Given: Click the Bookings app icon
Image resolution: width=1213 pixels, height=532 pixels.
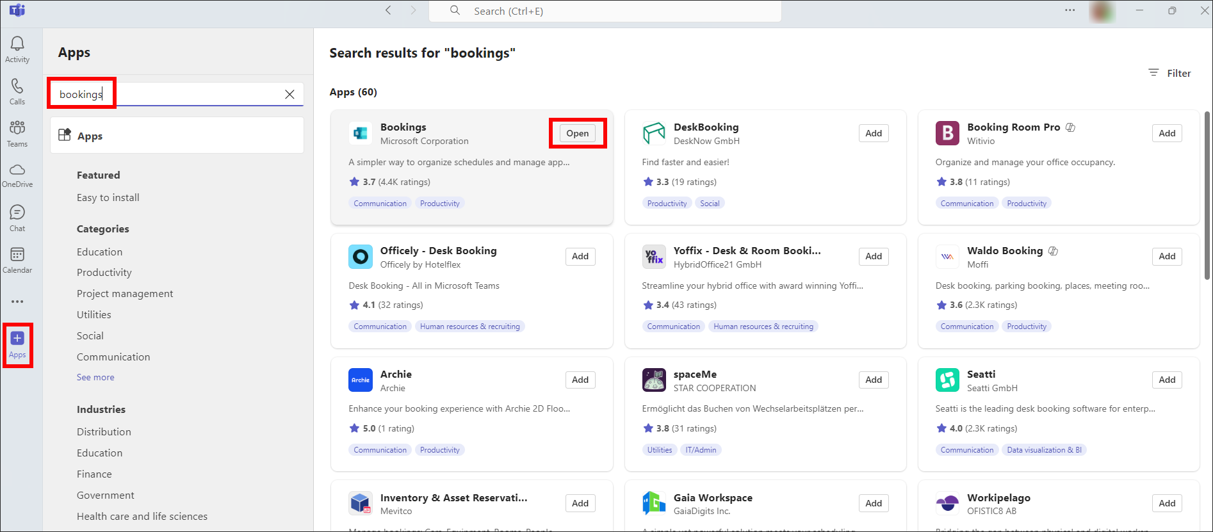Looking at the screenshot, I should 361,133.
